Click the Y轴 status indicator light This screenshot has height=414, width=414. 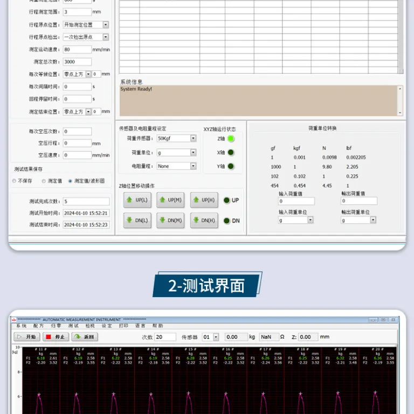pos(231,167)
